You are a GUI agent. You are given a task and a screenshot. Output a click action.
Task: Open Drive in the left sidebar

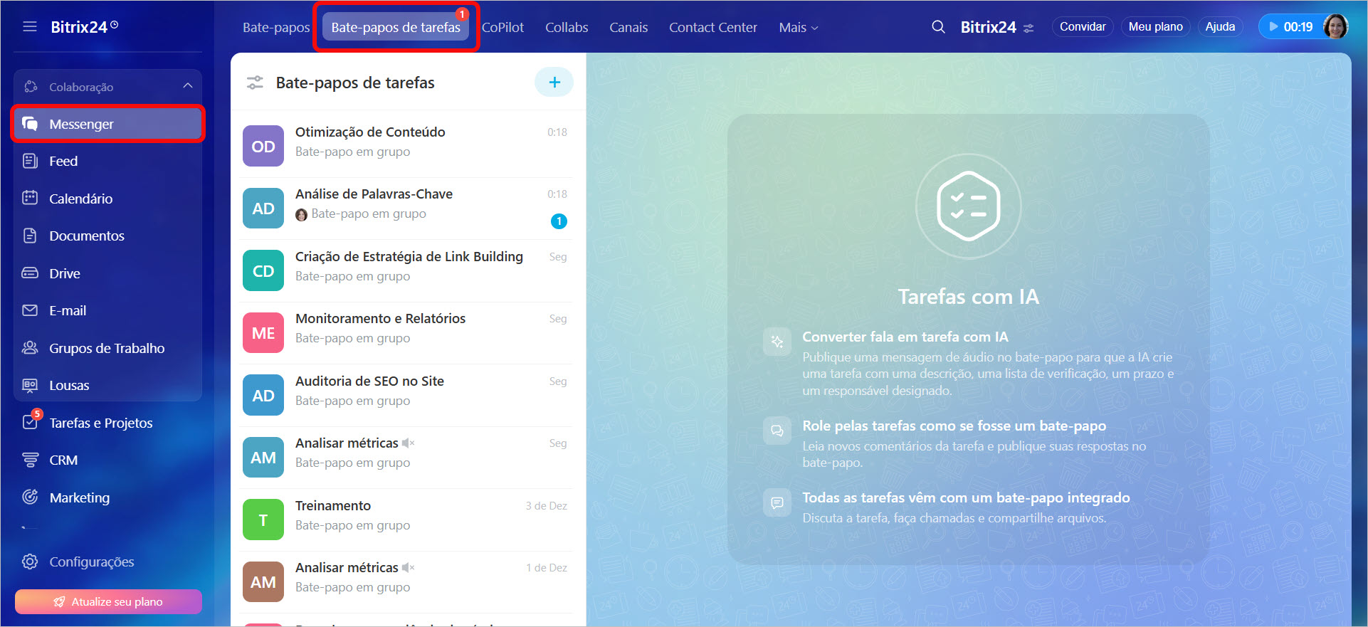coord(64,273)
